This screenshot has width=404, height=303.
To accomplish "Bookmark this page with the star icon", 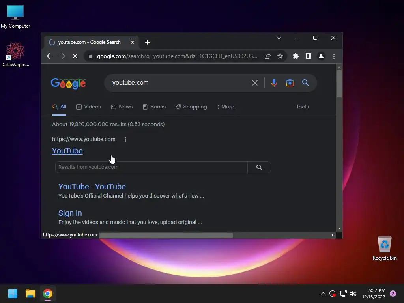I will [280, 56].
